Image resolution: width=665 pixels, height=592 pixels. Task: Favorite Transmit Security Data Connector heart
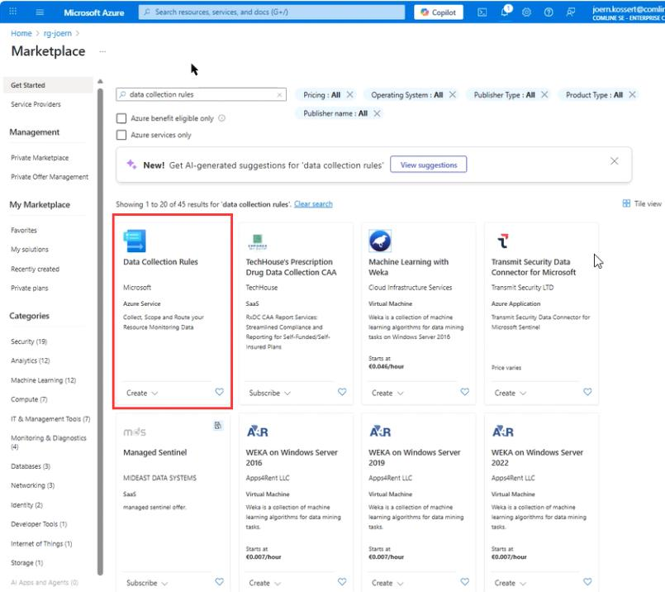click(x=587, y=392)
